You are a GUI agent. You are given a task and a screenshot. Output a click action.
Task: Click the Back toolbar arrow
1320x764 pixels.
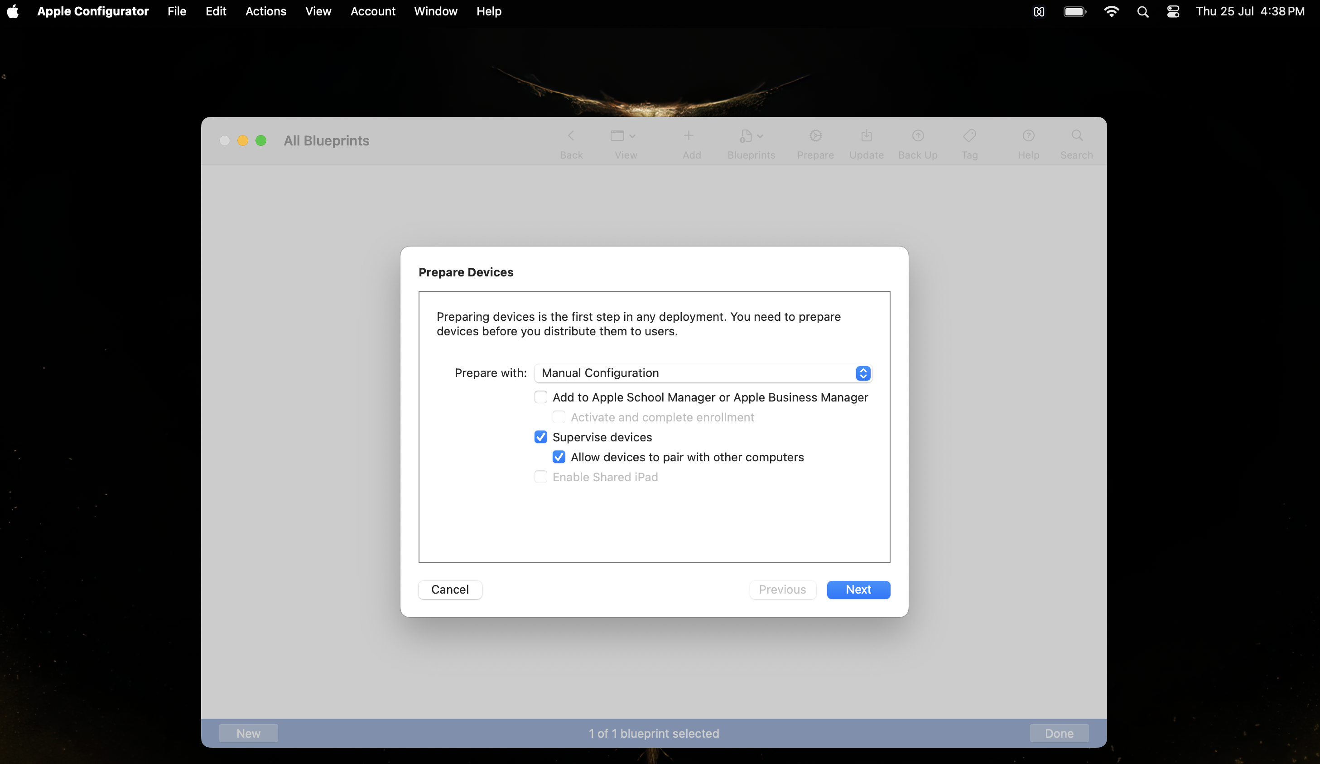(x=570, y=136)
